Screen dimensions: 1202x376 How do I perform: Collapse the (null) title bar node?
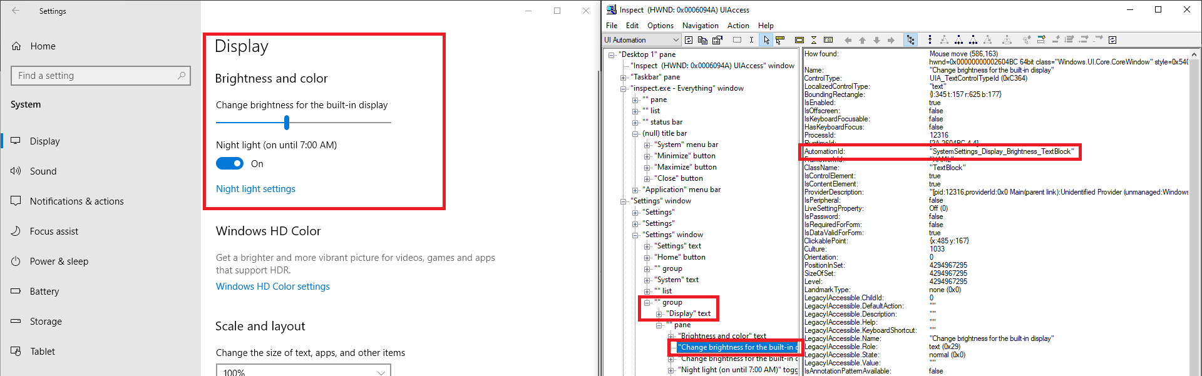[x=635, y=134]
